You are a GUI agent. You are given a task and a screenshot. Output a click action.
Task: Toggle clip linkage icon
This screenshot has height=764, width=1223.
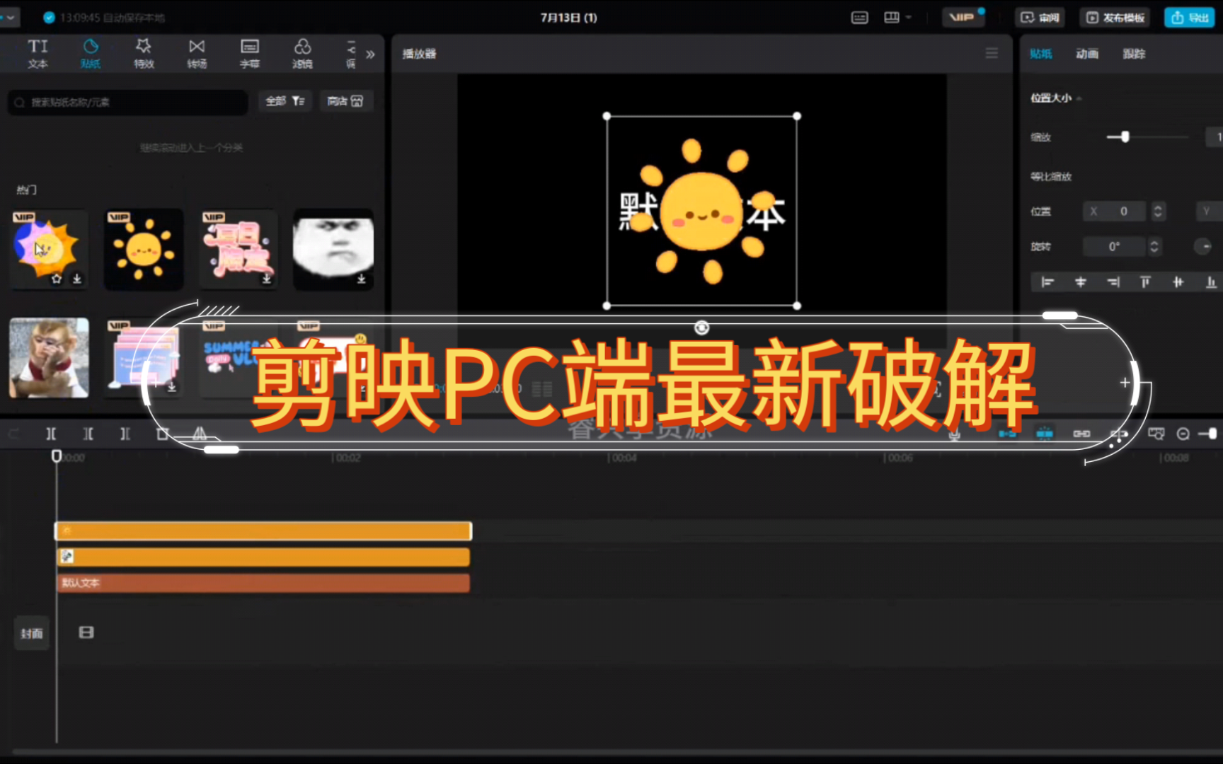[x=1081, y=434]
